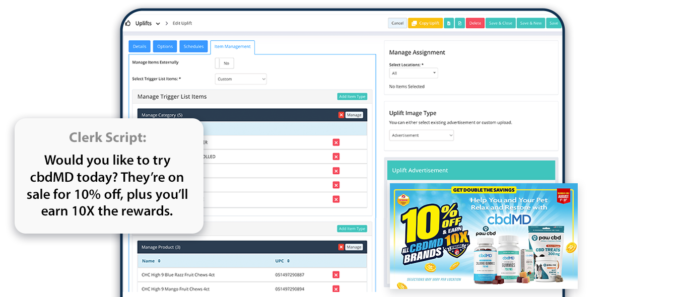This screenshot has width=680, height=297.
Task: Click the second teal document icon button
Action: [460, 23]
